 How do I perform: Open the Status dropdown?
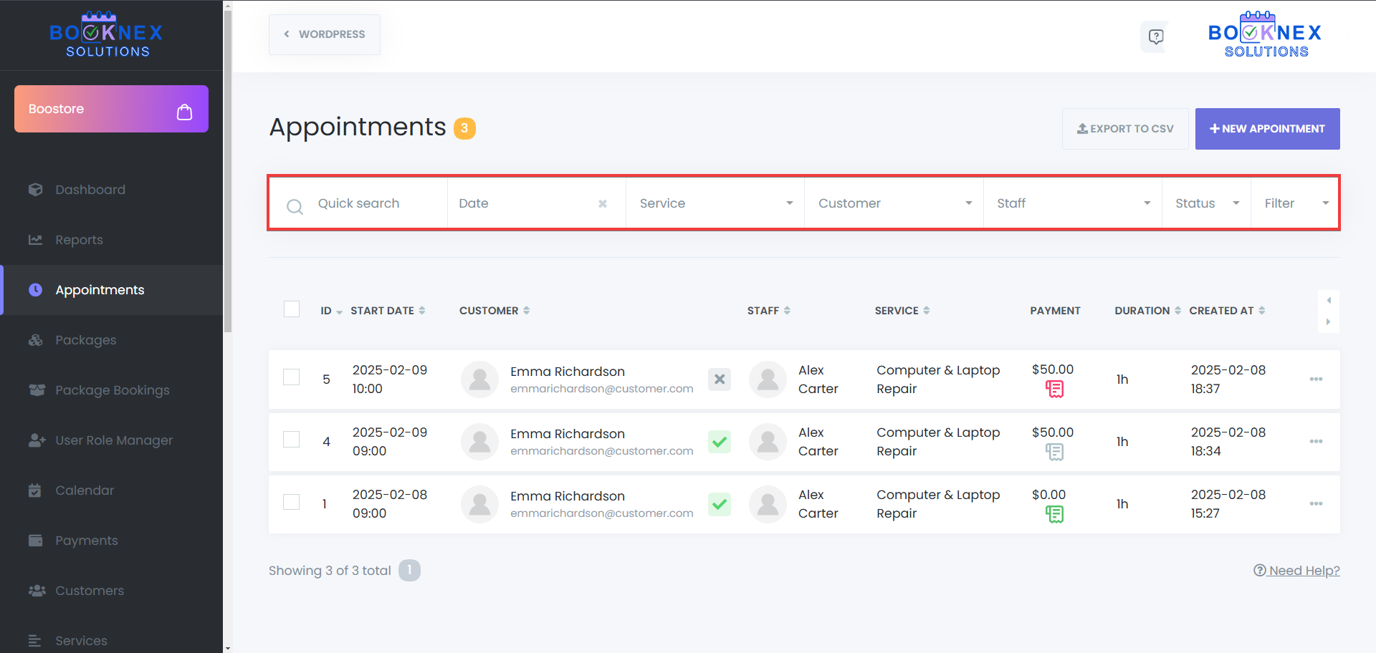1205,203
